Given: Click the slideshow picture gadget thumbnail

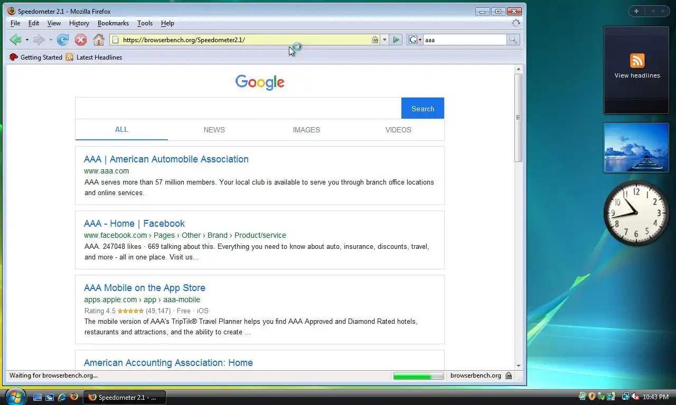Looking at the screenshot, I should pyautogui.click(x=636, y=148).
